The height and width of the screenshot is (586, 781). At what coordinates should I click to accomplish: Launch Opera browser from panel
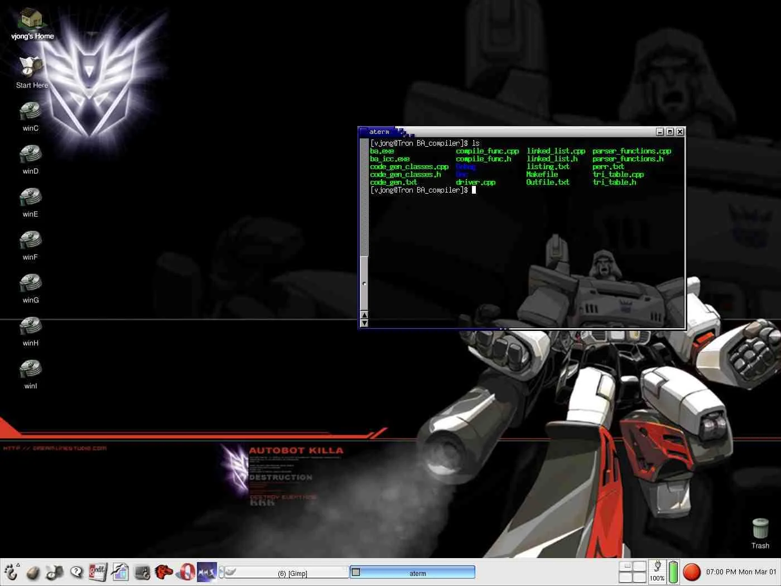click(187, 572)
